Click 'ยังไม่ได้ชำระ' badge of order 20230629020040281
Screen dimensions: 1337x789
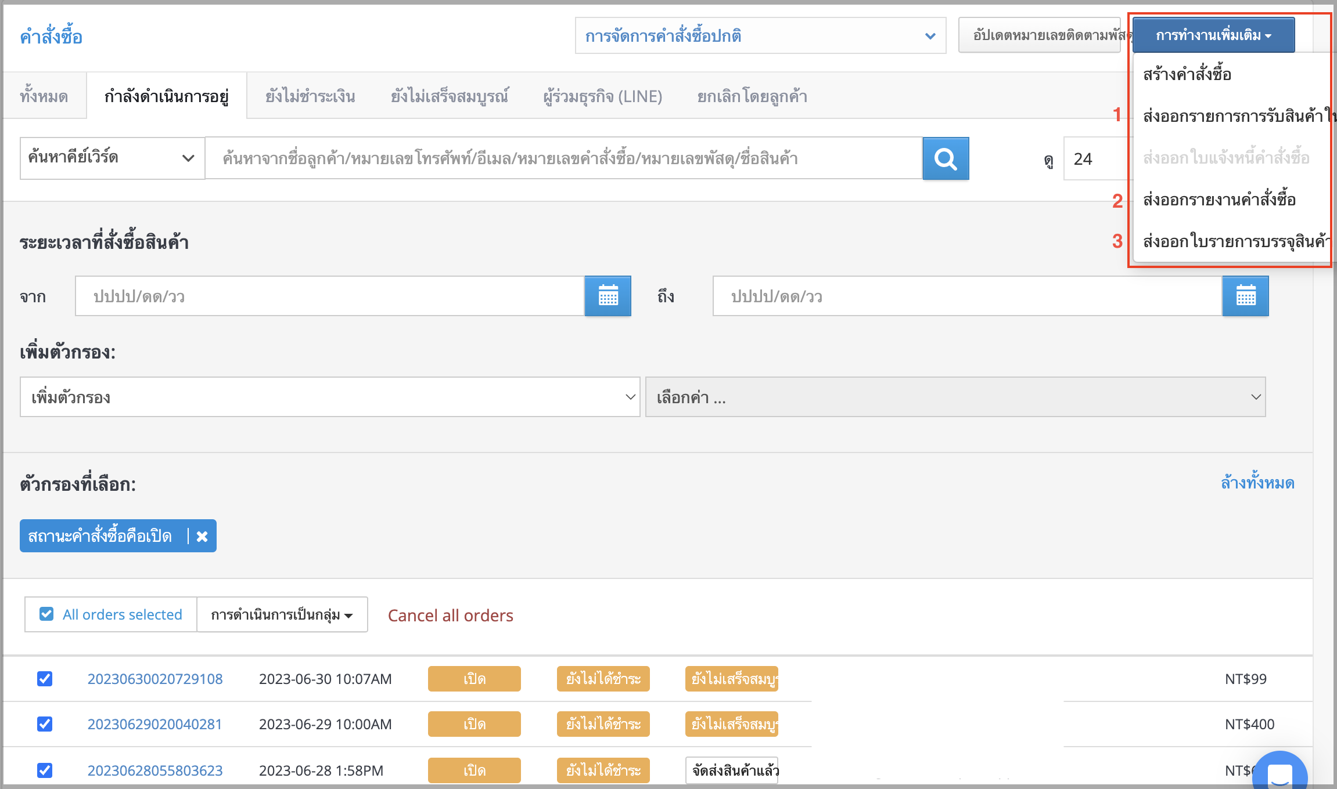click(603, 723)
